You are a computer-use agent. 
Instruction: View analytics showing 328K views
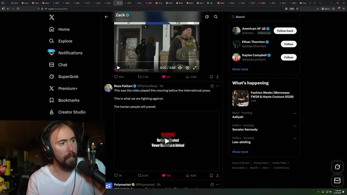(191, 77)
